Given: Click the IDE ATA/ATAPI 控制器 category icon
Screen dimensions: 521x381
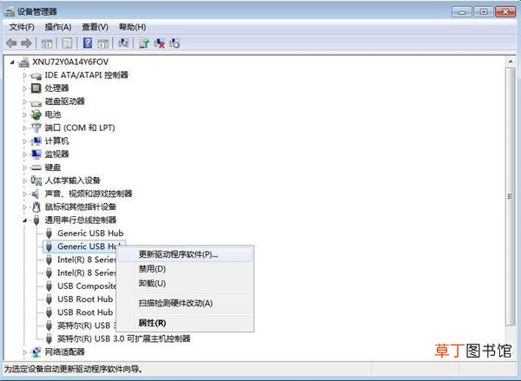Looking at the screenshot, I should click(36, 76).
